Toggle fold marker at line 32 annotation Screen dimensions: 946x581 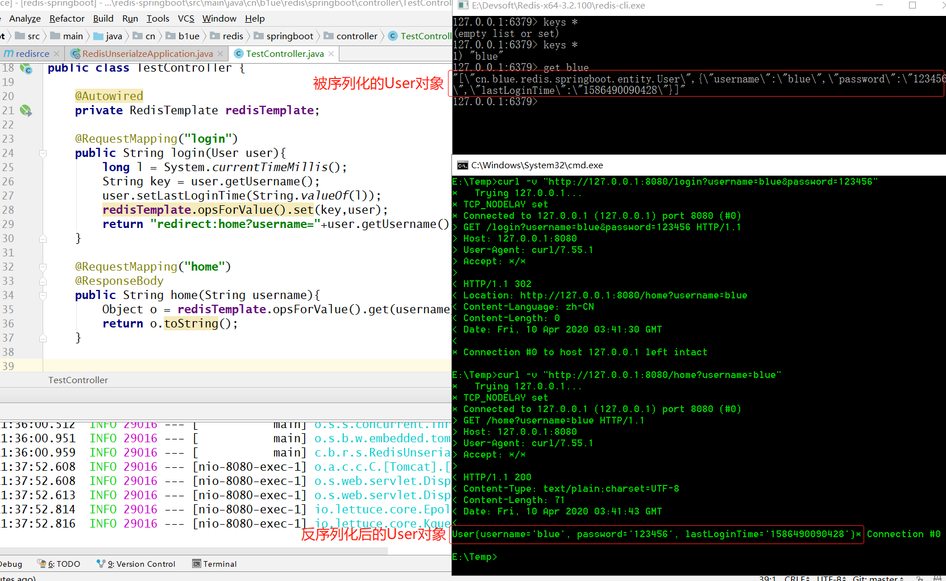(x=43, y=267)
